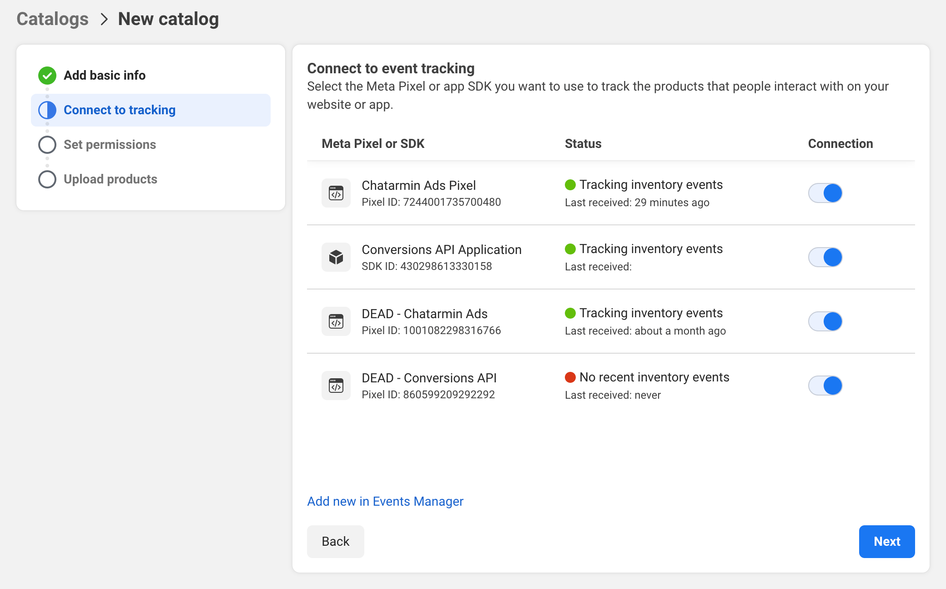Click Pixel ID 860599209292292
The height and width of the screenshot is (589, 946).
pos(428,395)
